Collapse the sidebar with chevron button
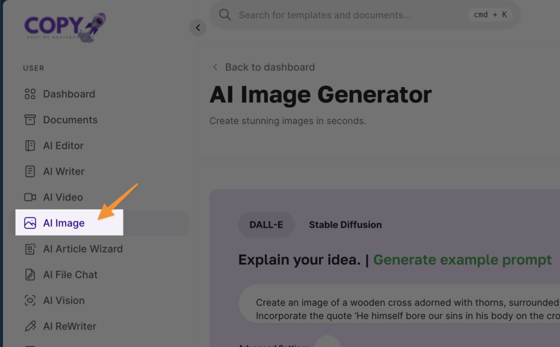This screenshot has height=347, width=560. (198, 28)
